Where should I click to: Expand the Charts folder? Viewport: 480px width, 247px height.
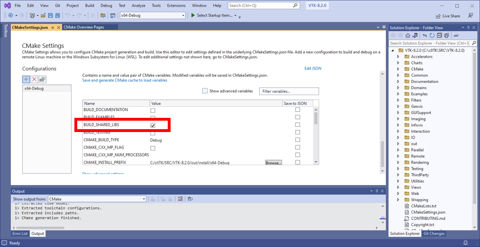(398, 63)
